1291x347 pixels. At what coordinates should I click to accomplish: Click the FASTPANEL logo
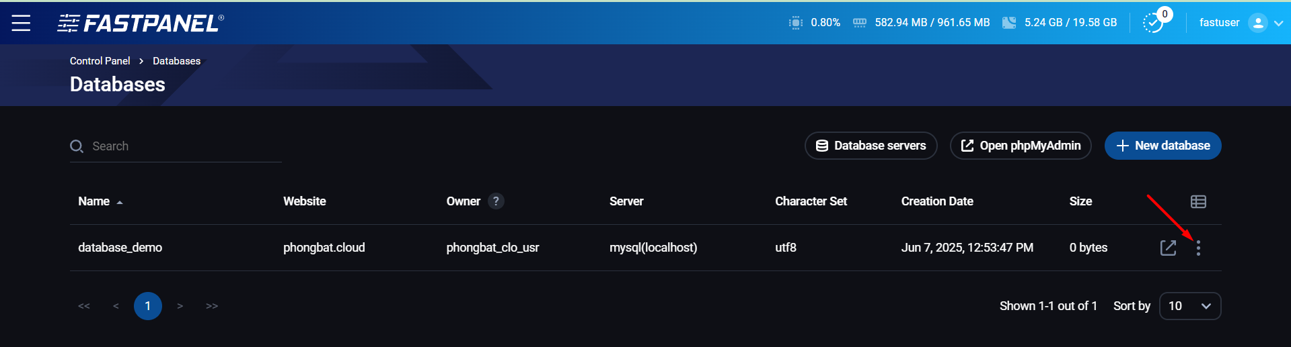tap(141, 23)
